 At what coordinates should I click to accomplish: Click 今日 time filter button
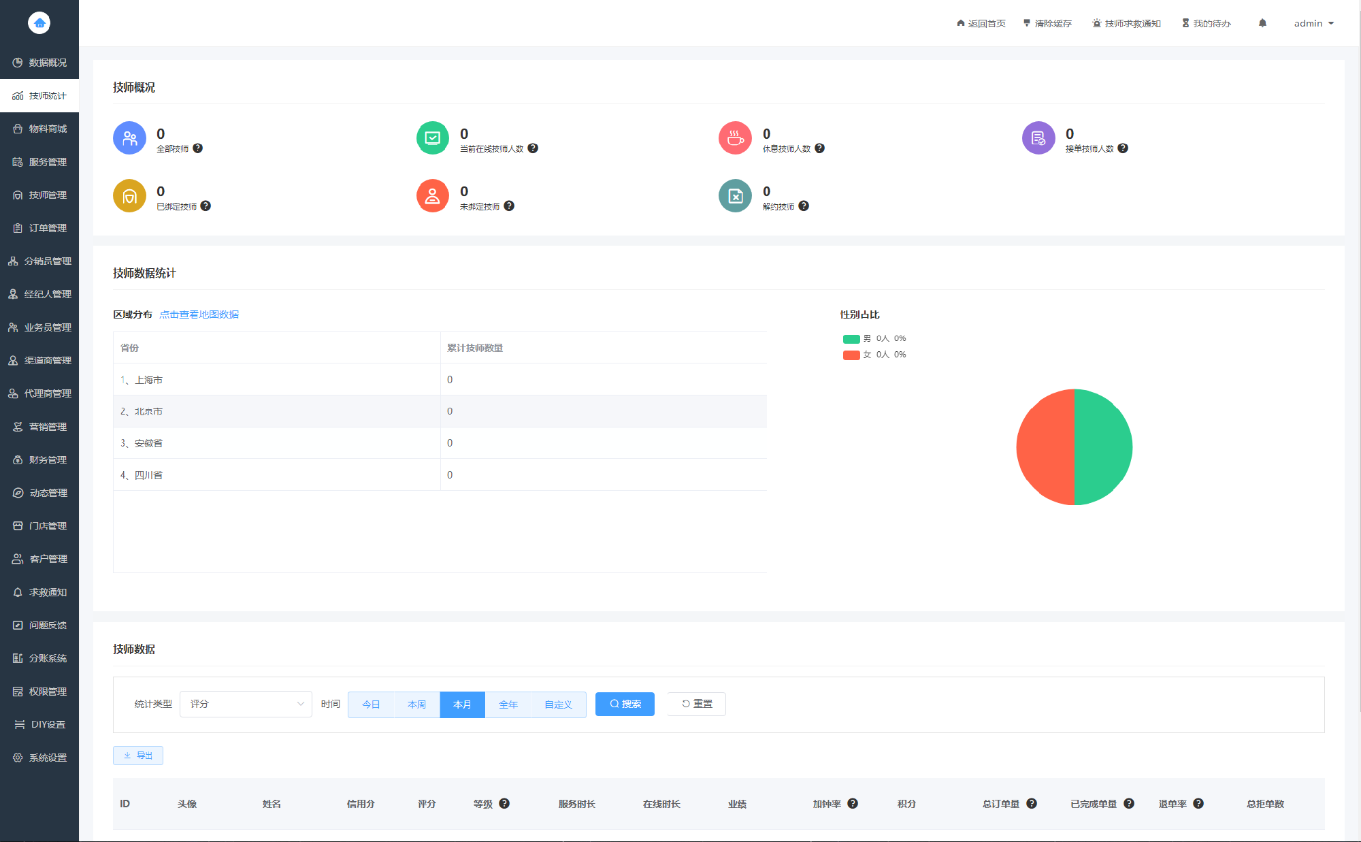370,704
